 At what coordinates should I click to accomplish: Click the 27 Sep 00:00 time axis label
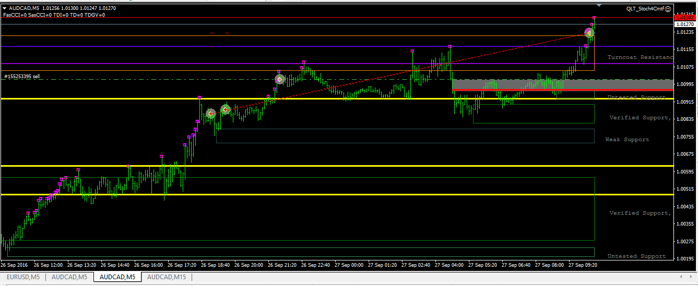pos(349,265)
